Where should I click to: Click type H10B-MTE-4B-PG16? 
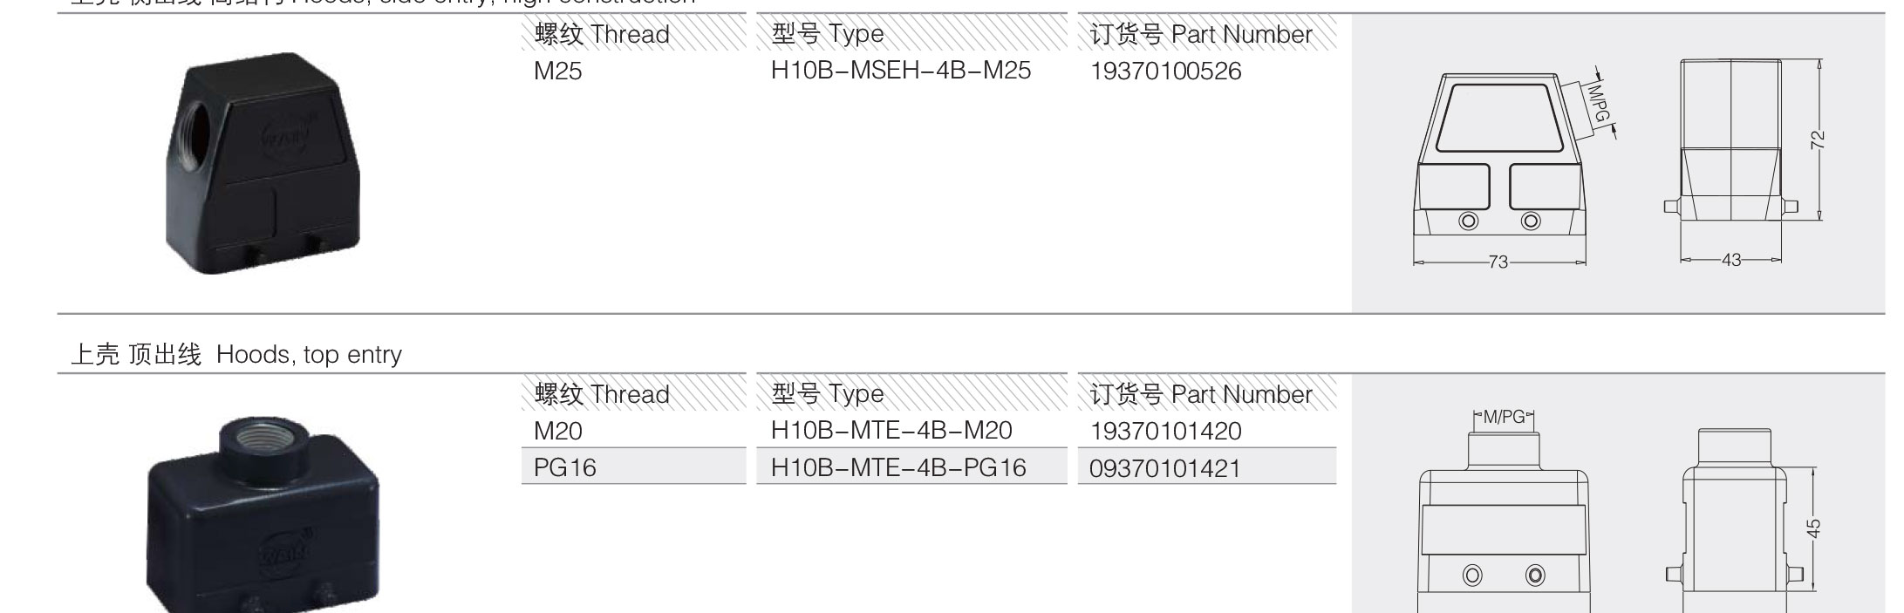pyautogui.click(x=898, y=467)
